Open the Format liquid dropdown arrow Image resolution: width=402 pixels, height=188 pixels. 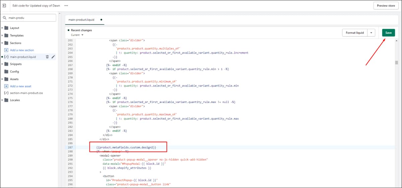[x=372, y=33]
